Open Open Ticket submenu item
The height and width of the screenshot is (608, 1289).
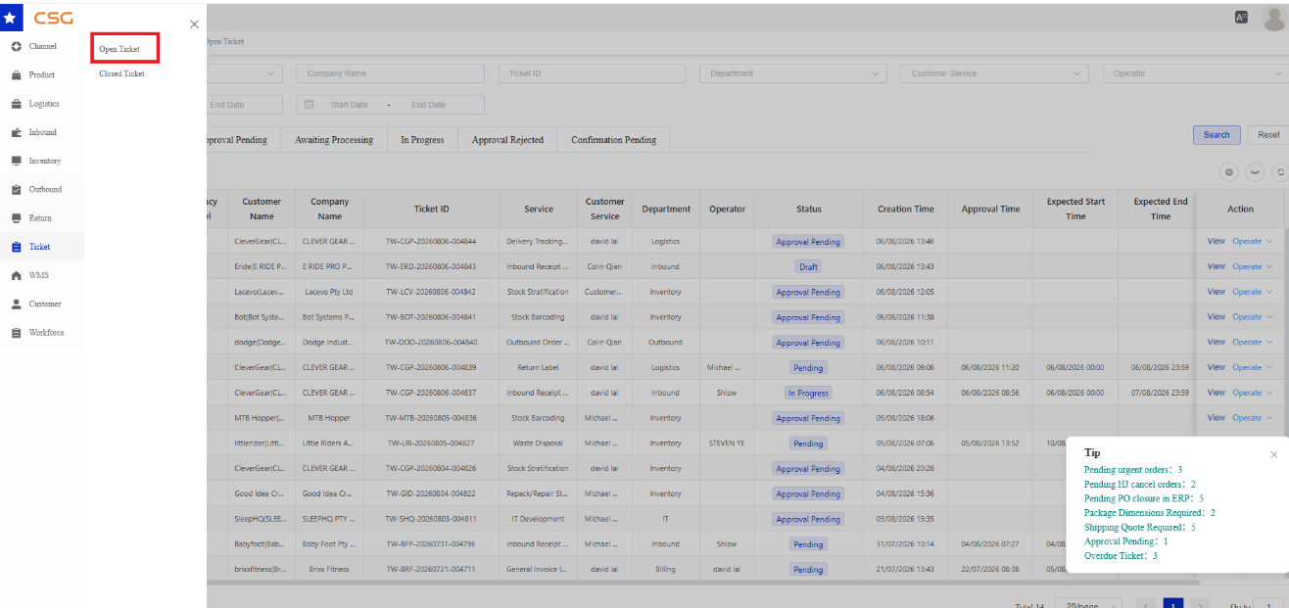[119, 49]
